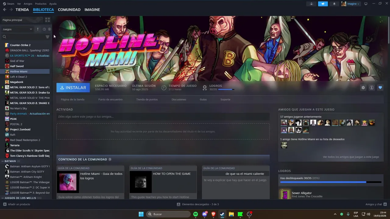Switch to Big Picture mode monitor icon
Screen dimensions: 390x219
point(366,4)
